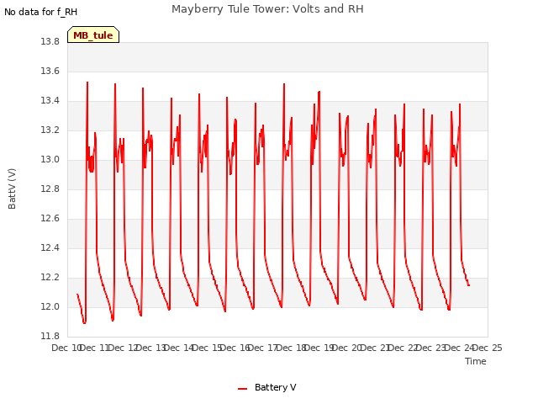Click the 12.6 y-axis tick label
This screenshot has height=404, width=538.
[x=50, y=219]
